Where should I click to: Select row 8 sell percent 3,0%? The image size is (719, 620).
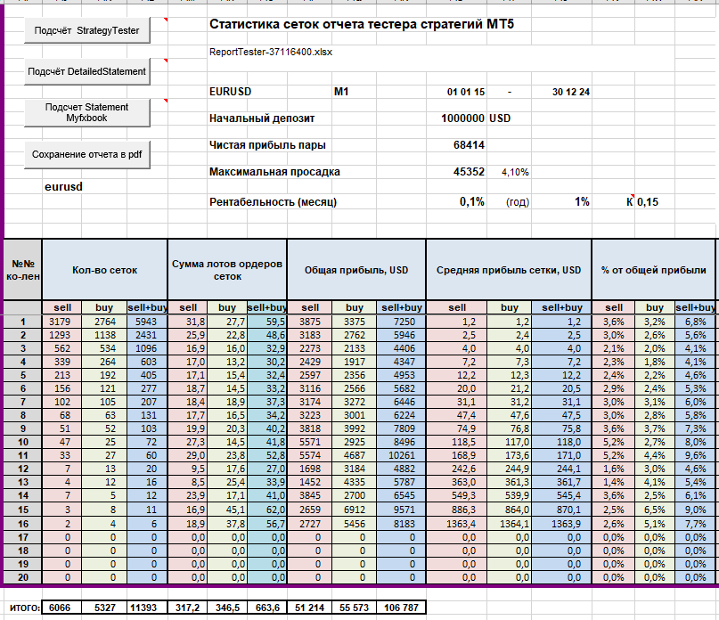coord(614,415)
